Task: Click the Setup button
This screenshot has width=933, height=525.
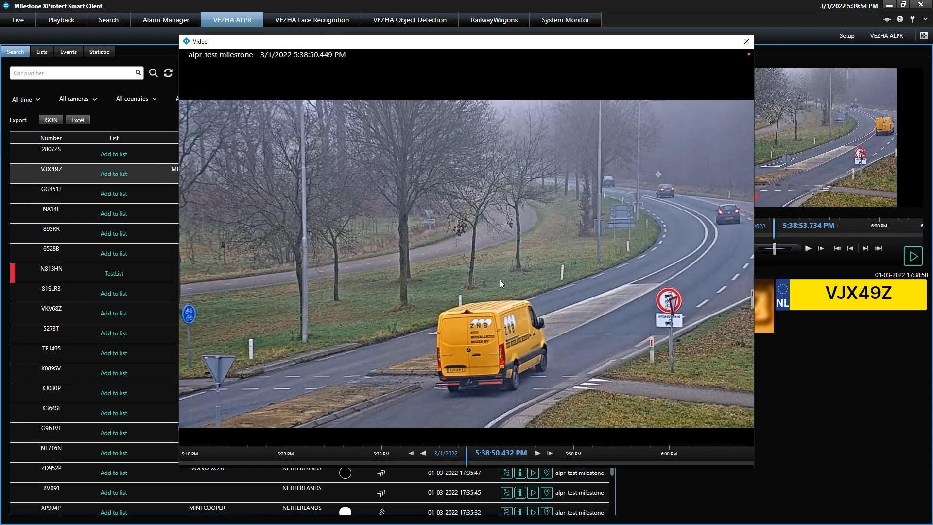Action: [847, 36]
